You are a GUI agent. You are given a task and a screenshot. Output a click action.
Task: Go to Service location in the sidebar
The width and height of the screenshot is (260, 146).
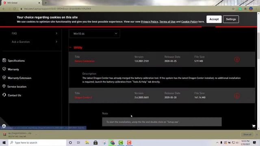click(x=17, y=86)
